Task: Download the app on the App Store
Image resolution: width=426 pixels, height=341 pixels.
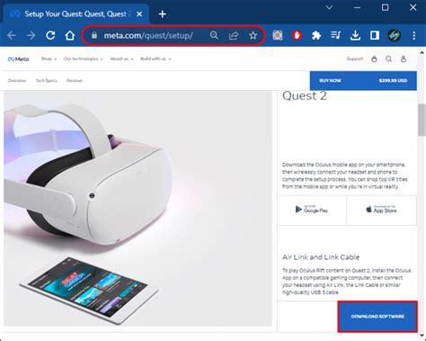Action: pos(381,210)
